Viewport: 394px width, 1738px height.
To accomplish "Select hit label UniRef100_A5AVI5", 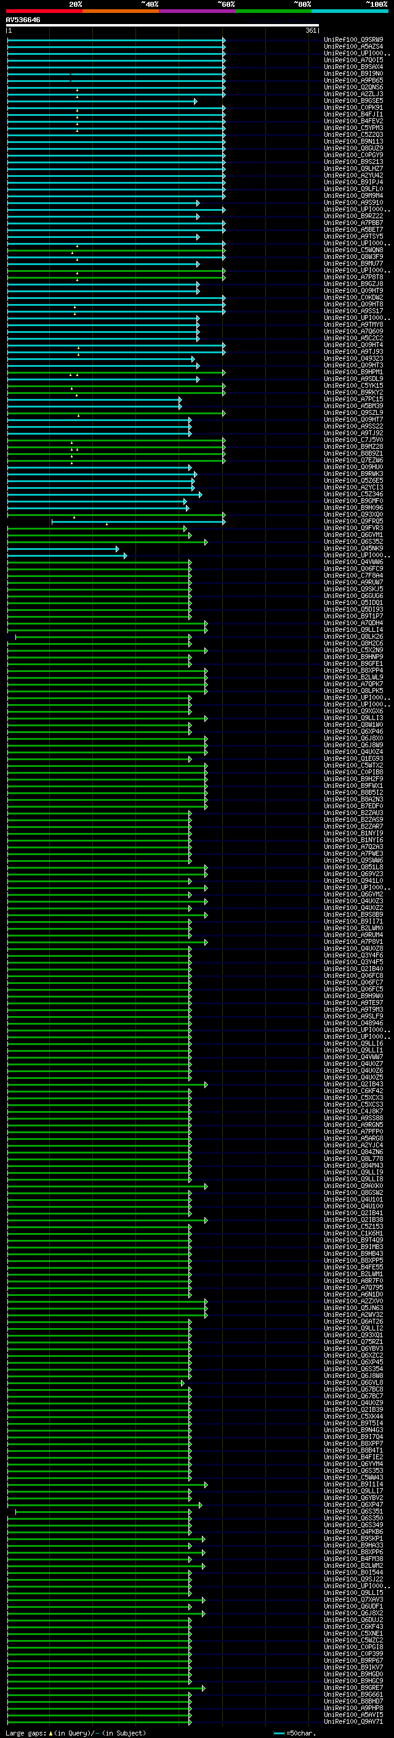I will tap(353, 1715).
